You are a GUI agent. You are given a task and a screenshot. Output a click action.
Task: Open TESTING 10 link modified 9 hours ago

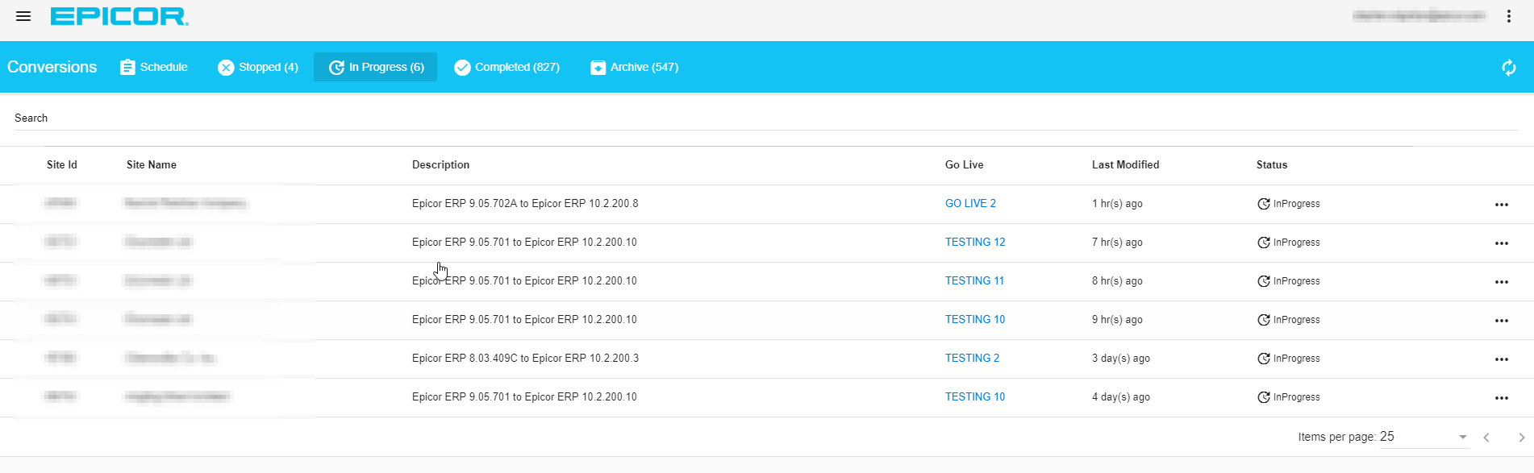pyautogui.click(x=975, y=320)
